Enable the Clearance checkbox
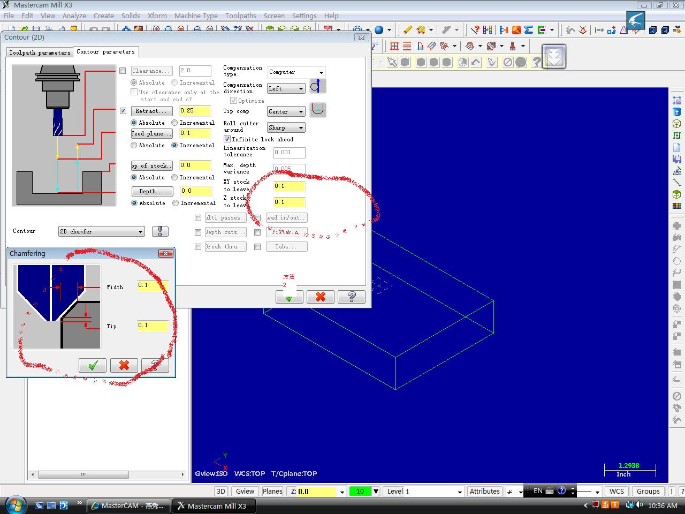Viewport: 685px width, 514px height. [123, 71]
